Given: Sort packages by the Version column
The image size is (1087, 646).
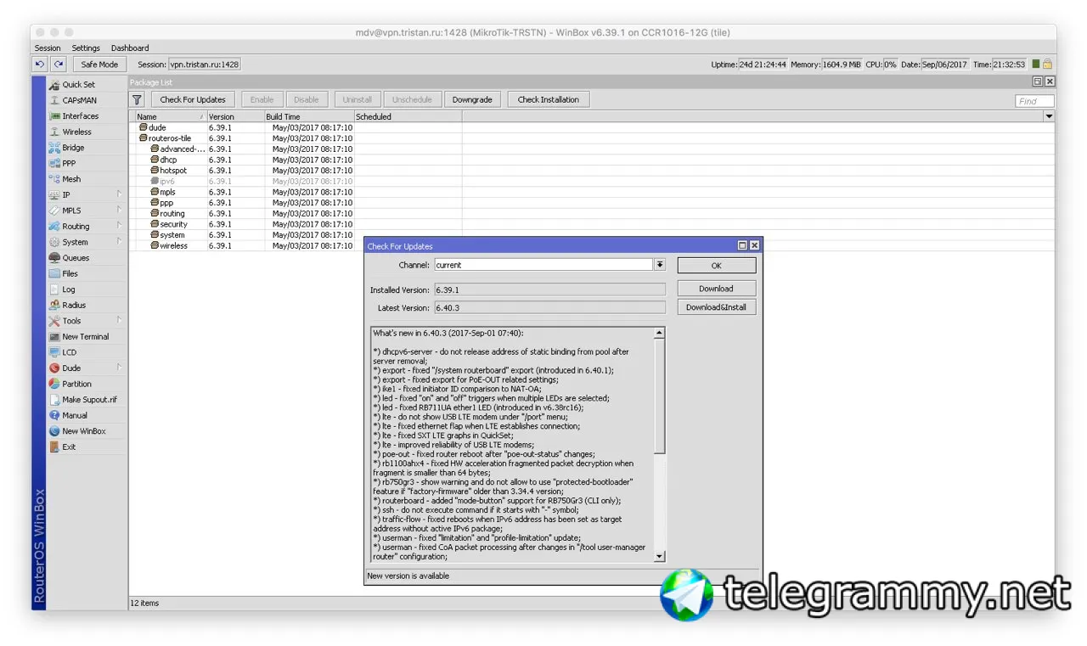Looking at the screenshot, I should click(x=235, y=116).
